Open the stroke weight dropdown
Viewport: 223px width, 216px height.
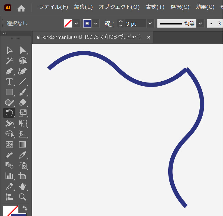150,23
